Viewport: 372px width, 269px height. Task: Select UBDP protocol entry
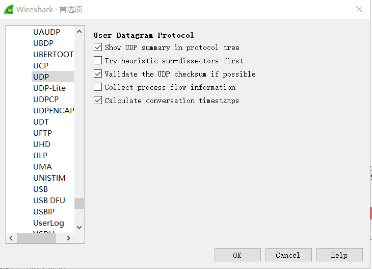43,43
